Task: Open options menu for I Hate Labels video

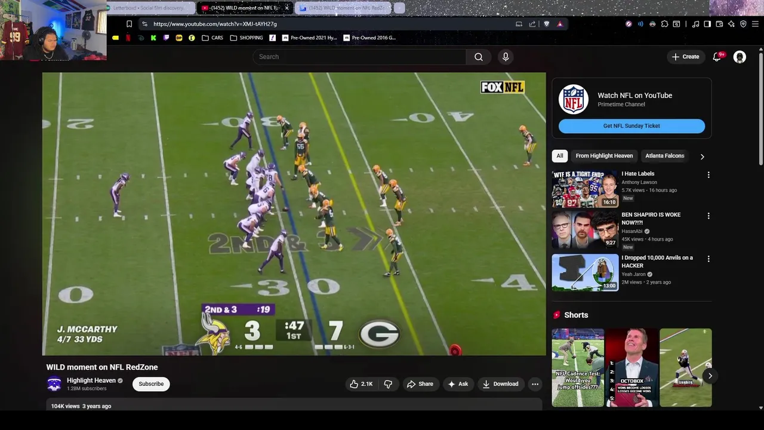Action: [708, 175]
